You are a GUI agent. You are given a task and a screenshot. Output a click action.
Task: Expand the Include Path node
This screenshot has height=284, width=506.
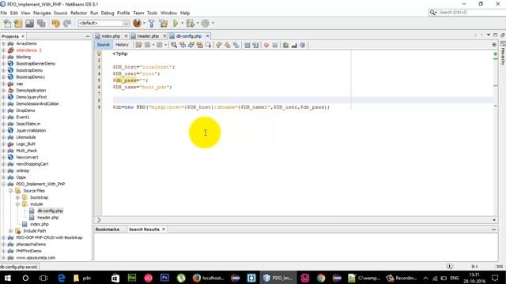tap(10, 231)
